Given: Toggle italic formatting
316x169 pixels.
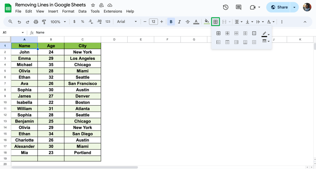Looking at the screenshot, I should pos(179,22).
